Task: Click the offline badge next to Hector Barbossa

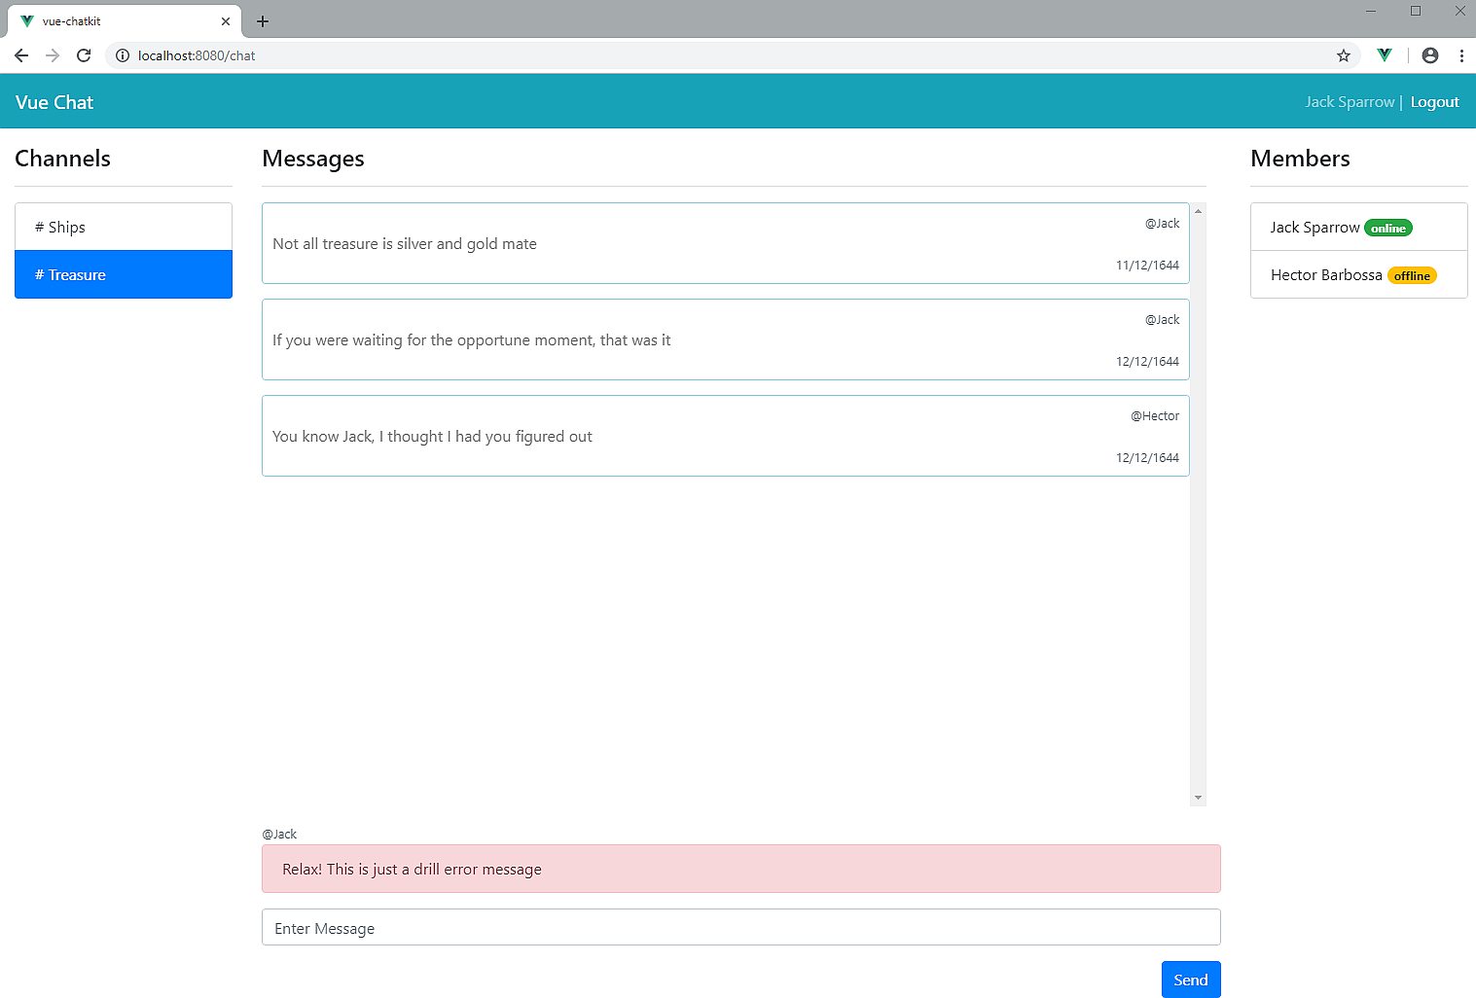Action: click(x=1412, y=275)
